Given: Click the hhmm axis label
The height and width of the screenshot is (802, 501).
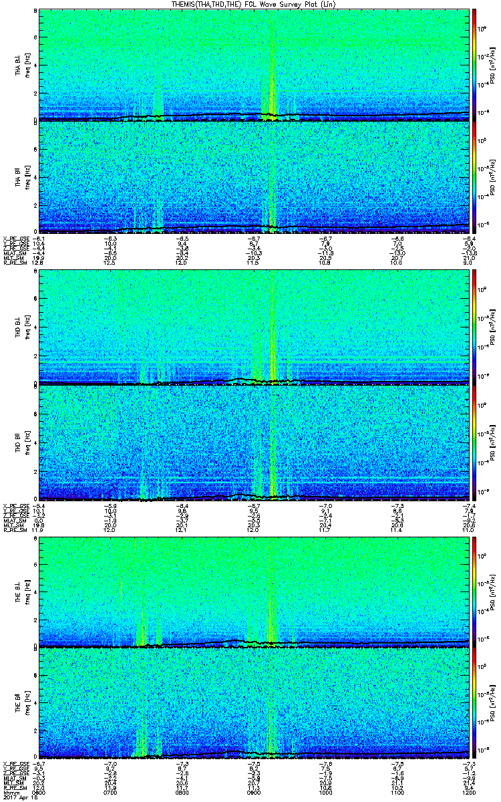Looking at the screenshot, I should (10, 793).
